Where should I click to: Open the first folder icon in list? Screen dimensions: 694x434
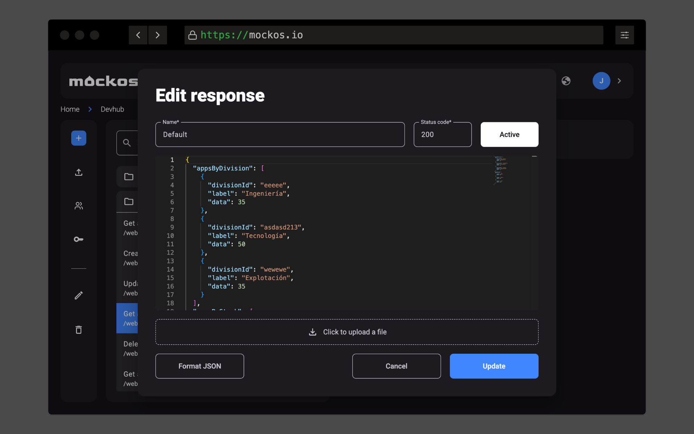pos(129,177)
